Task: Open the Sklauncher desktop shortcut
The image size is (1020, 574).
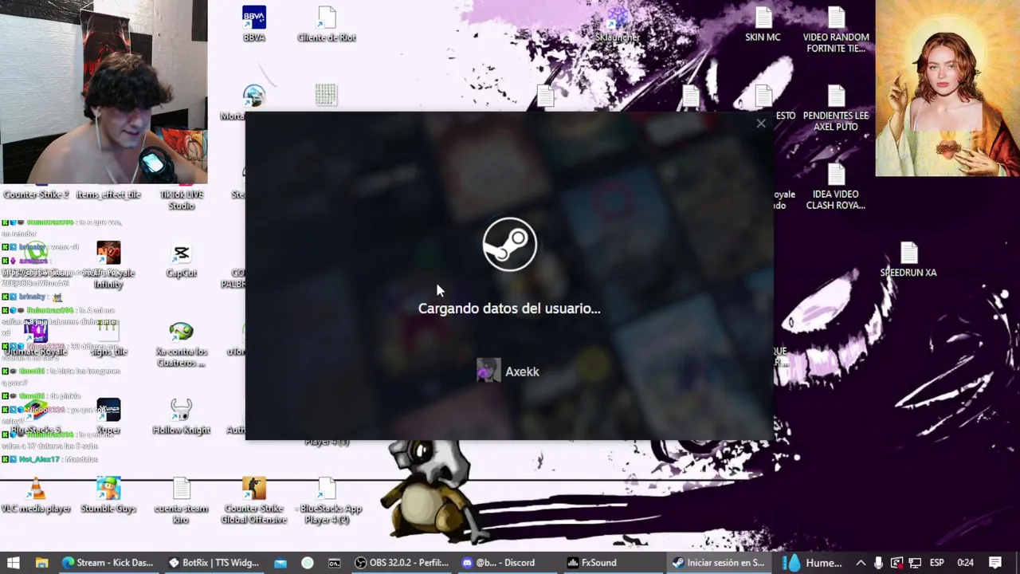Action: [x=618, y=24]
